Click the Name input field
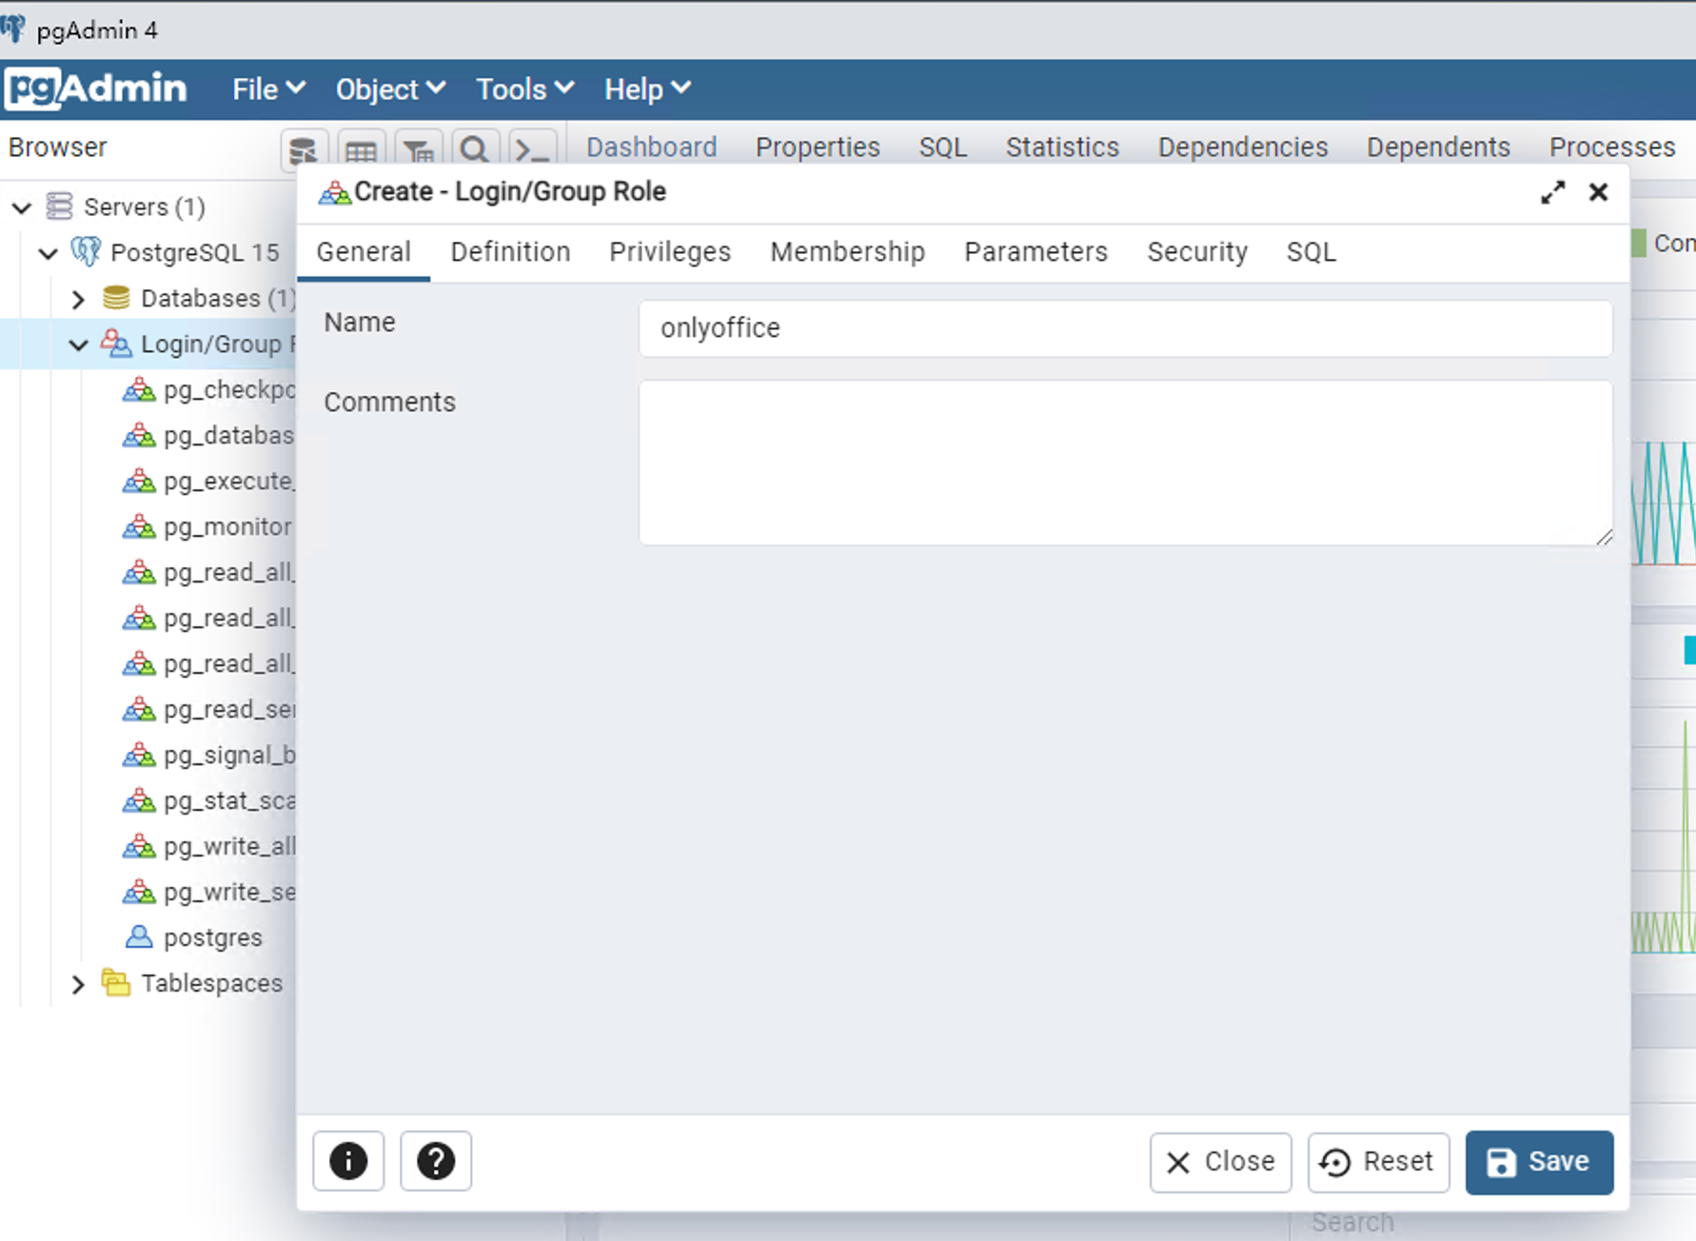 pyautogui.click(x=1126, y=328)
